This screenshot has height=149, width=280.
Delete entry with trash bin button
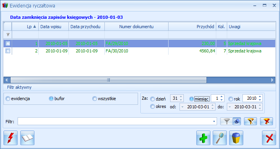[236, 138]
